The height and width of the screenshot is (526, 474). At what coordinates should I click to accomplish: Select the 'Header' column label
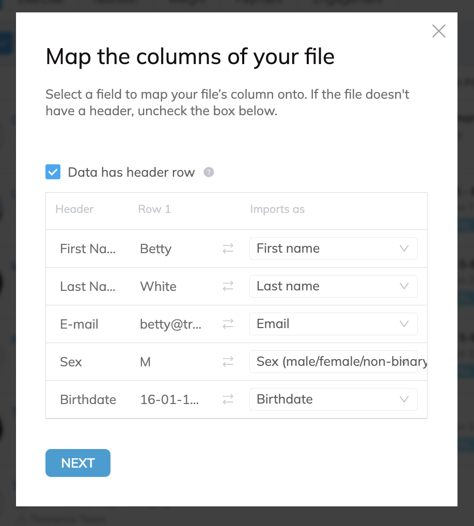(x=74, y=209)
